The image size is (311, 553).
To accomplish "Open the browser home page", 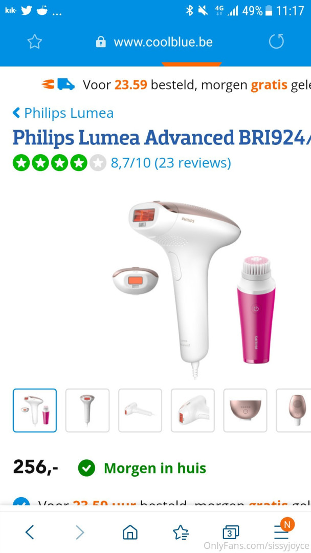I will [130, 532].
